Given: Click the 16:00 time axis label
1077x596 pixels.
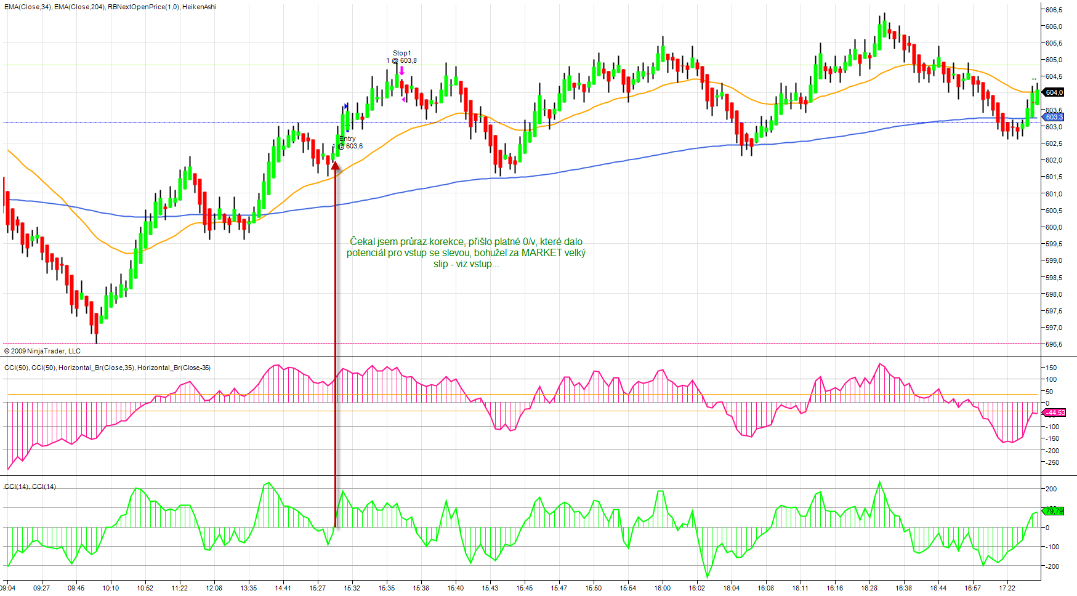Looking at the screenshot, I should (x=663, y=588).
